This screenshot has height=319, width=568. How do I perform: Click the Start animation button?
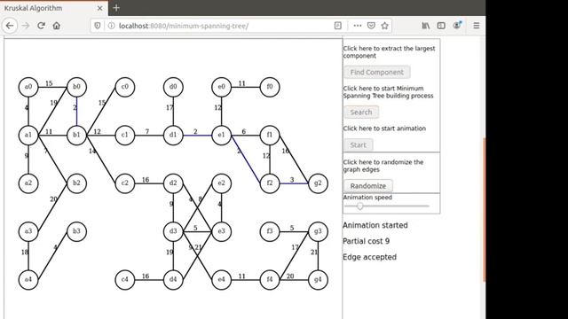[x=358, y=145]
